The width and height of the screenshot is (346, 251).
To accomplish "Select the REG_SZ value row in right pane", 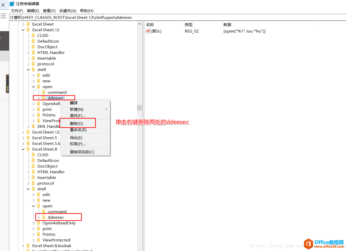I will [x=191, y=31].
